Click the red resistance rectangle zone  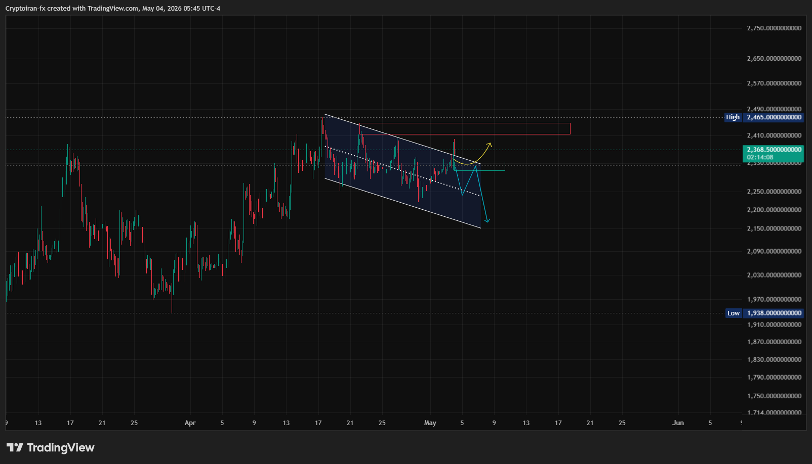[x=465, y=128]
